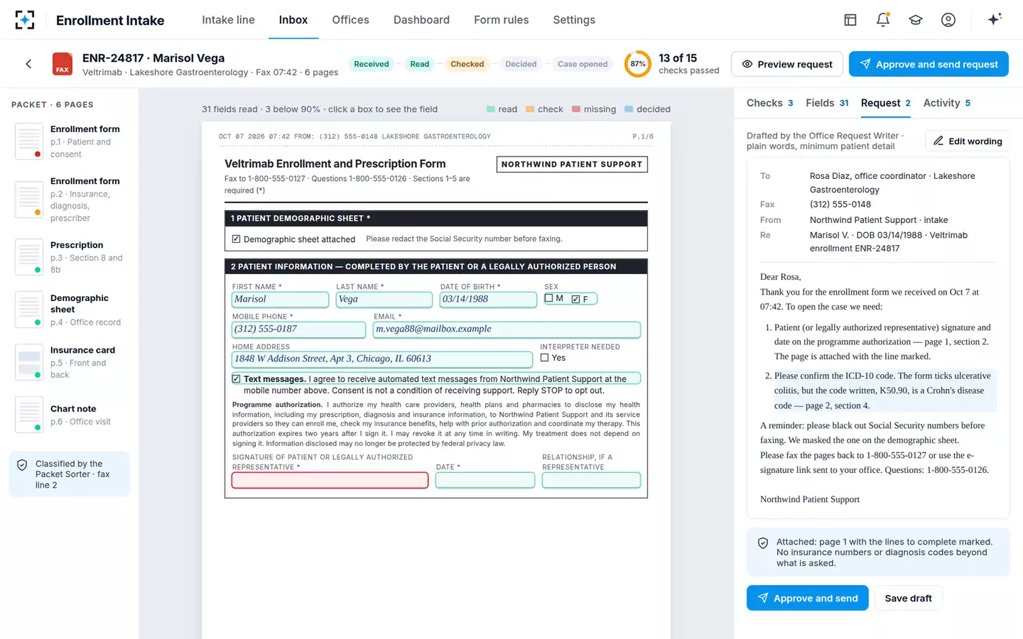Switch to the Activity panel tab

(x=946, y=103)
